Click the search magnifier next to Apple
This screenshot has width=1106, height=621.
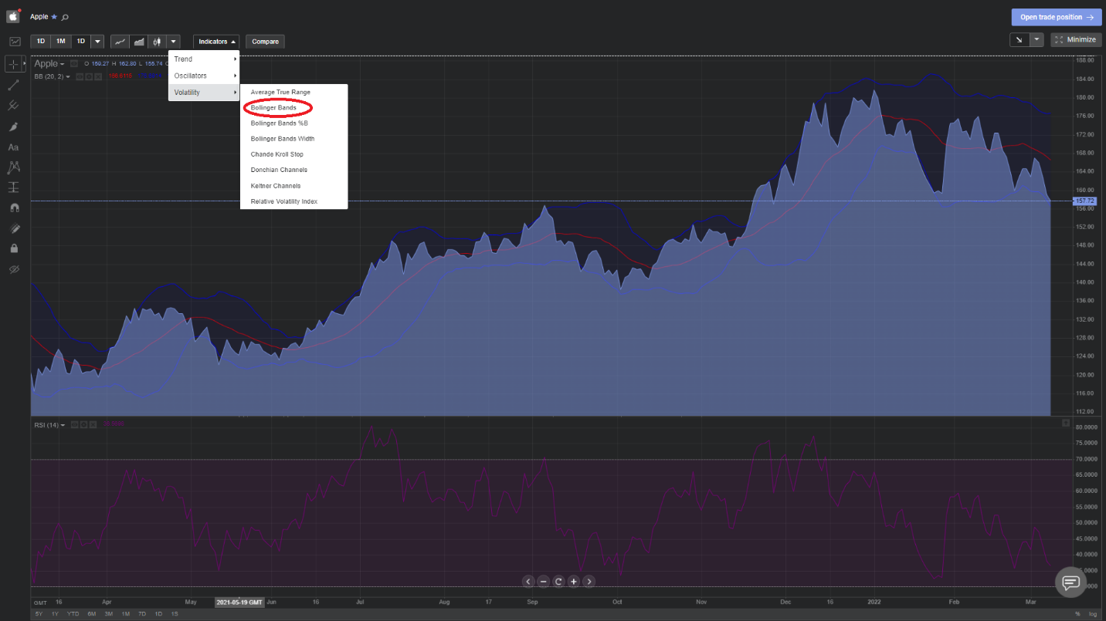coord(66,17)
